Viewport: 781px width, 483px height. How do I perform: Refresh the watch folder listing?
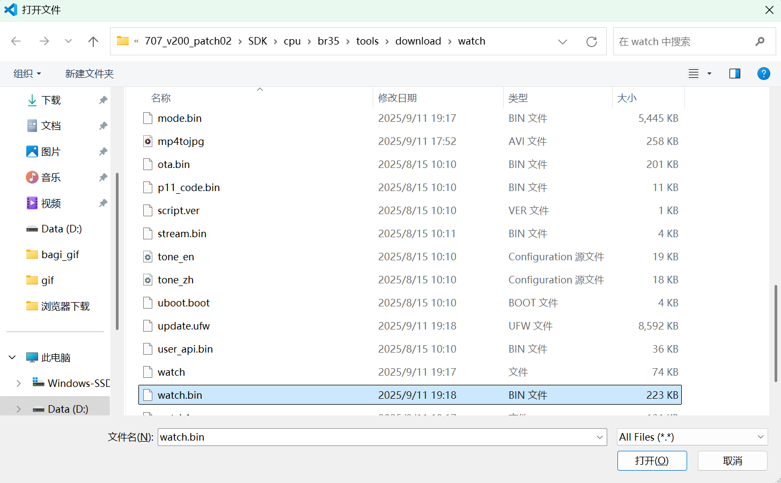592,41
